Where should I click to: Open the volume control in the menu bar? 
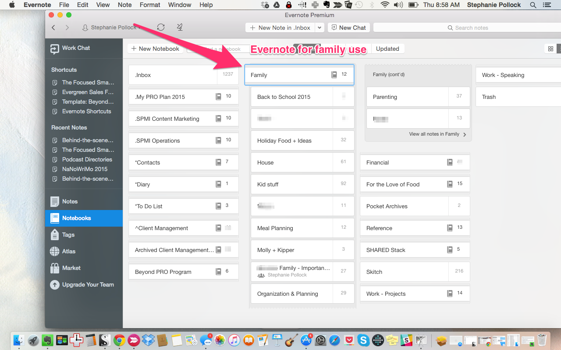click(x=398, y=5)
